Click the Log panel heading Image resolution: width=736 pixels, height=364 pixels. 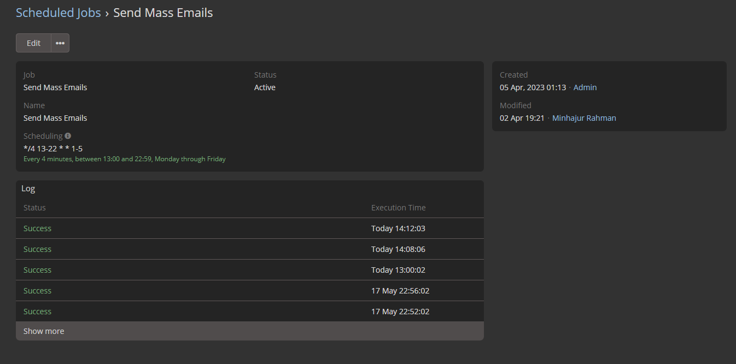(28, 189)
